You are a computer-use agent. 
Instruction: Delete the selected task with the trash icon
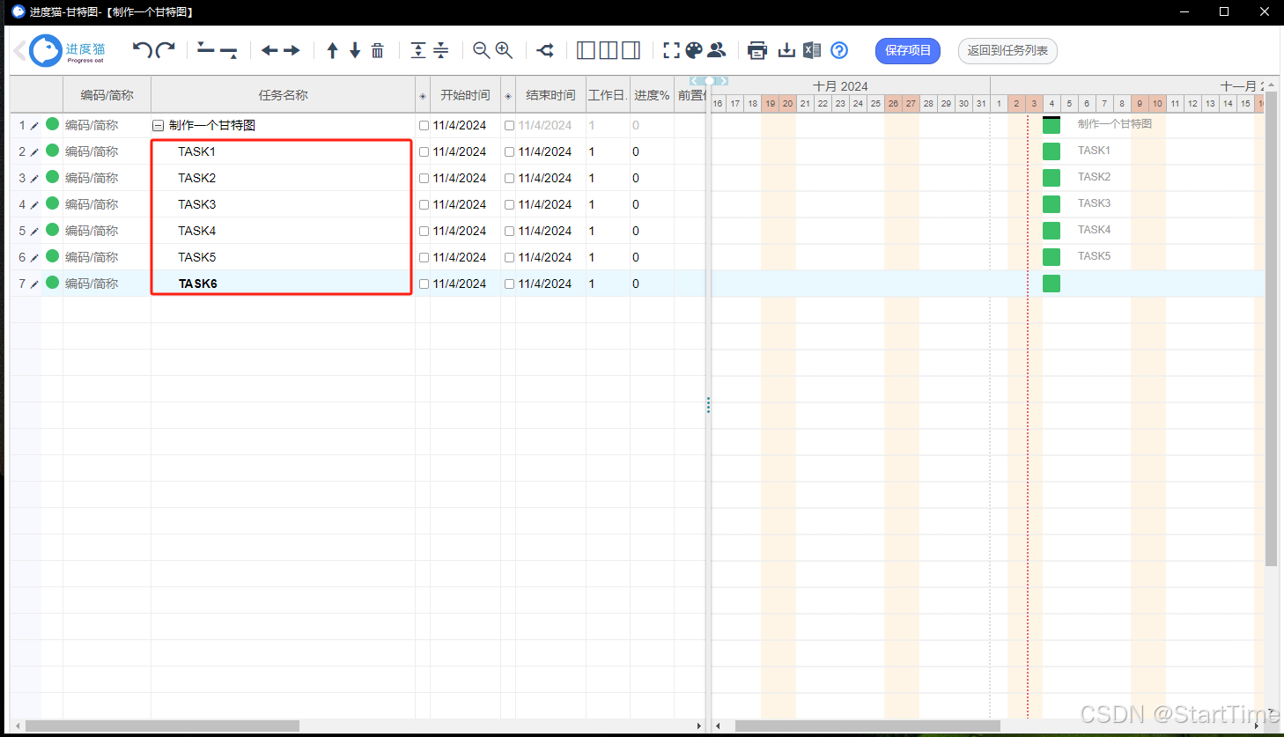(x=377, y=50)
